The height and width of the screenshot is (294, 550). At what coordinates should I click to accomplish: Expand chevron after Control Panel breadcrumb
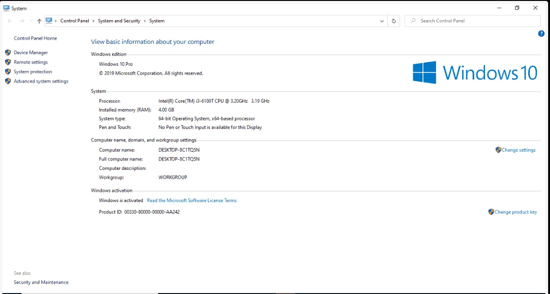[94, 21]
